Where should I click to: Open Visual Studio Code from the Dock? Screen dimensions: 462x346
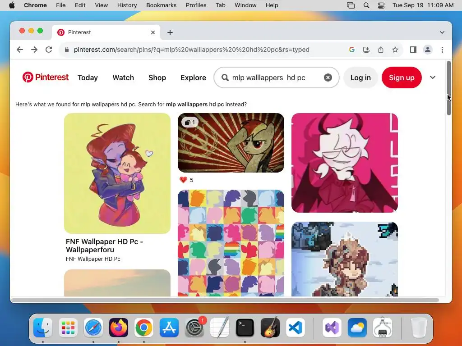click(x=295, y=328)
